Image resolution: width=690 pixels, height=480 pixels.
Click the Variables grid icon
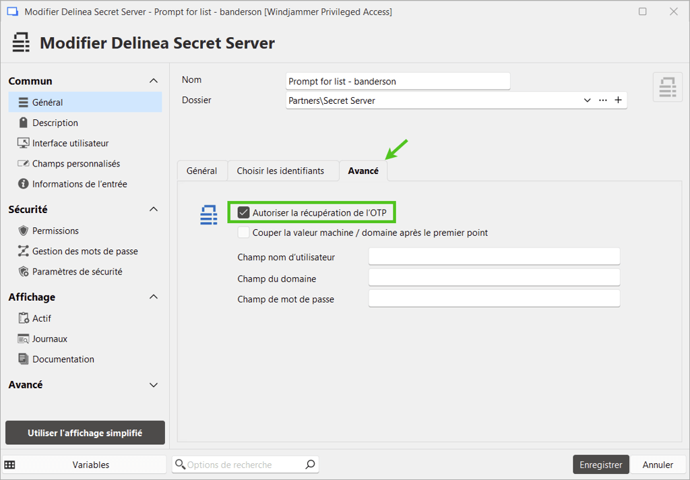[10, 464]
